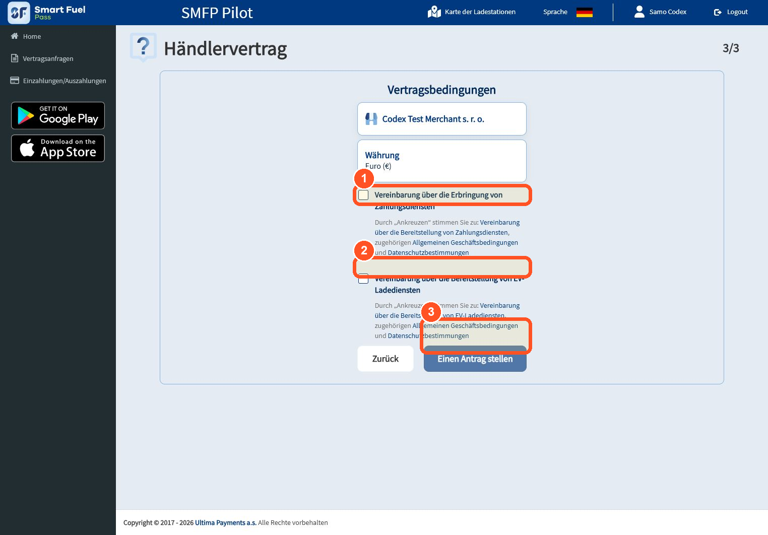Screen dimensions: 768x535
Task: Click the Logout text
Action: 737,12
